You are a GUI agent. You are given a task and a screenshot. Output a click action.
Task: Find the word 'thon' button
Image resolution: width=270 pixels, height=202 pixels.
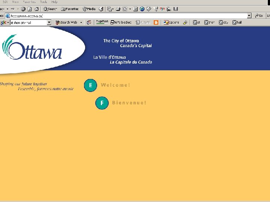tap(209, 22)
